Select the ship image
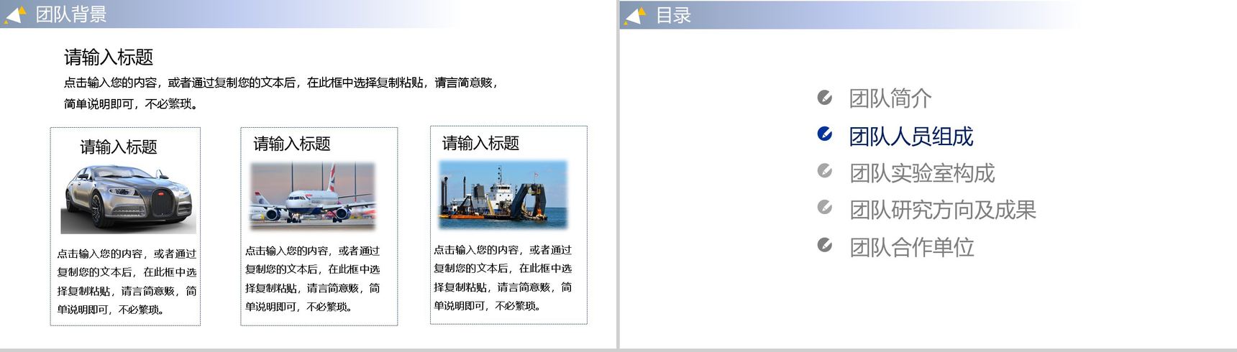This screenshot has height=352, width=1237. point(503,194)
